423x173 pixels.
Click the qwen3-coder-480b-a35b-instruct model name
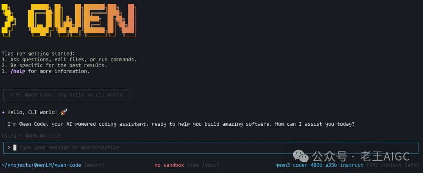[319, 165]
